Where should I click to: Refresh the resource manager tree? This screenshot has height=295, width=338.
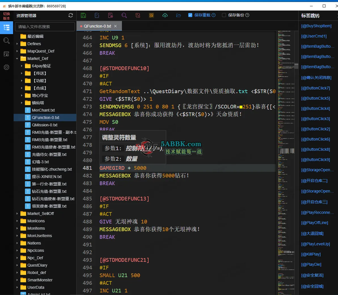tap(71, 15)
